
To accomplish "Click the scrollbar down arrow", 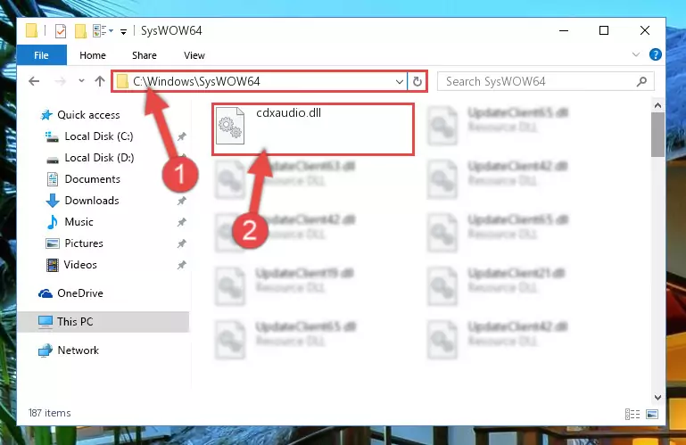I will coord(657,398).
